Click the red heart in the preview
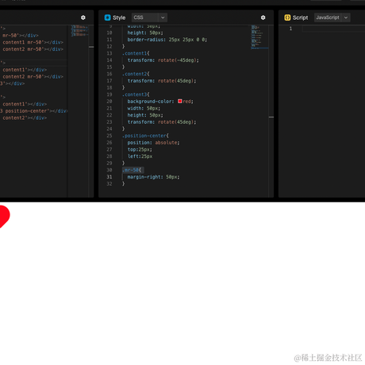The width and height of the screenshot is (365, 365). 5,216
